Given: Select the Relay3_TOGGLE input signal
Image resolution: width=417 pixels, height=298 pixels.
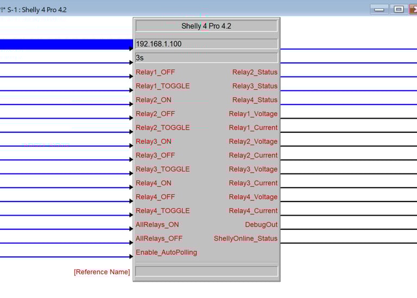Looking at the screenshot, I should [163, 169].
